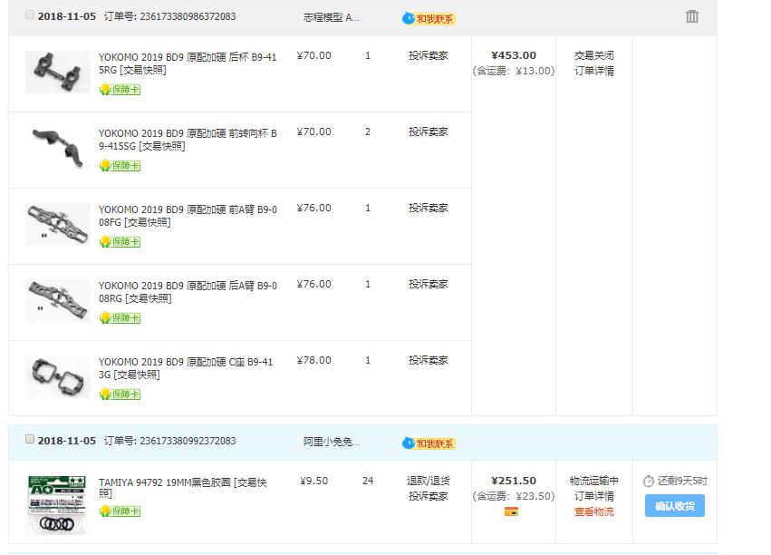Click 投诉卖家 for 前A臂 item

pos(429,209)
